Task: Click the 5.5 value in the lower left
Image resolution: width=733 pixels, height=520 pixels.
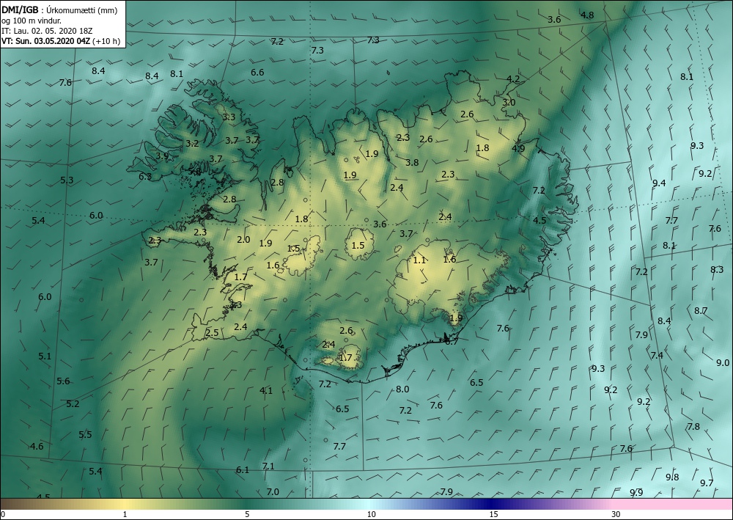Action: pyautogui.click(x=85, y=434)
